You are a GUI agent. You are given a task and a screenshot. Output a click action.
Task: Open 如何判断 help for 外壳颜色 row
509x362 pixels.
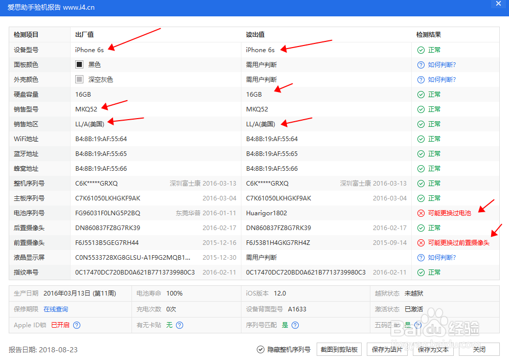coord(442,79)
